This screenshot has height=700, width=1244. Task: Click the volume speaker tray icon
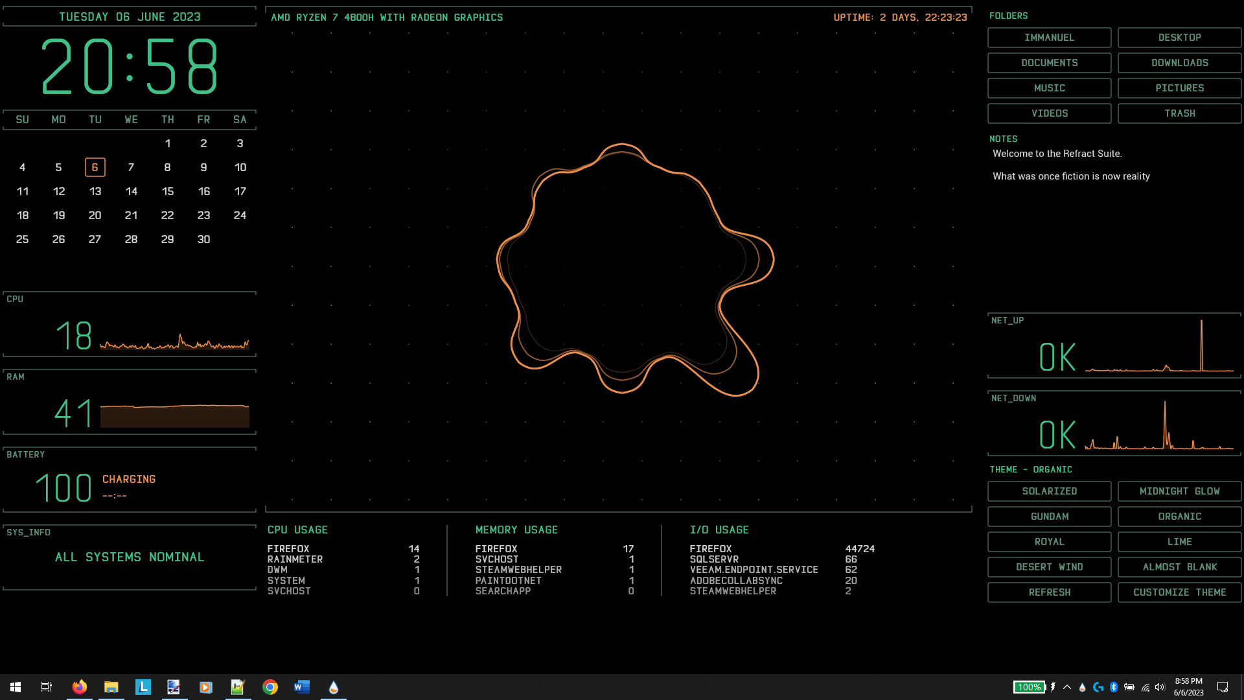(x=1160, y=687)
